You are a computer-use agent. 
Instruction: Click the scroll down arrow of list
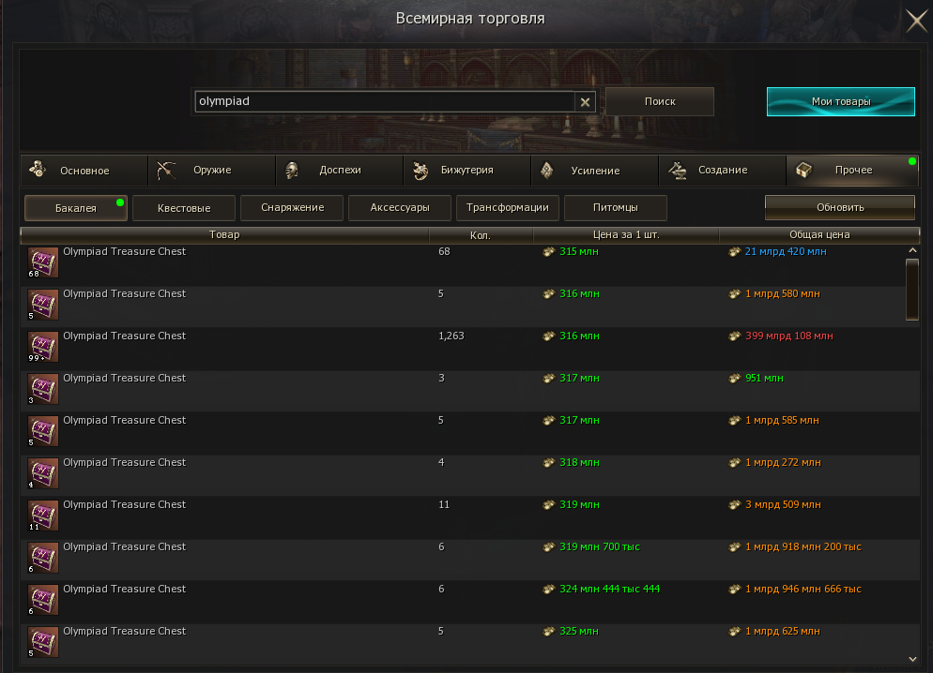click(x=912, y=659)
